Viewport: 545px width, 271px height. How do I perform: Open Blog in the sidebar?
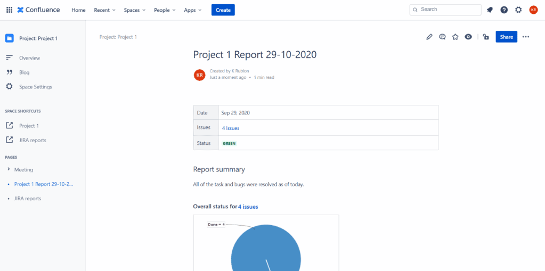tap(25, 72)
